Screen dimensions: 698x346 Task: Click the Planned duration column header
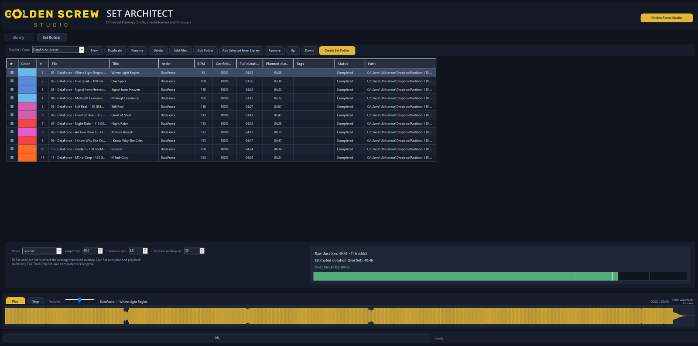pyautogui.click(x=278, y=64)
